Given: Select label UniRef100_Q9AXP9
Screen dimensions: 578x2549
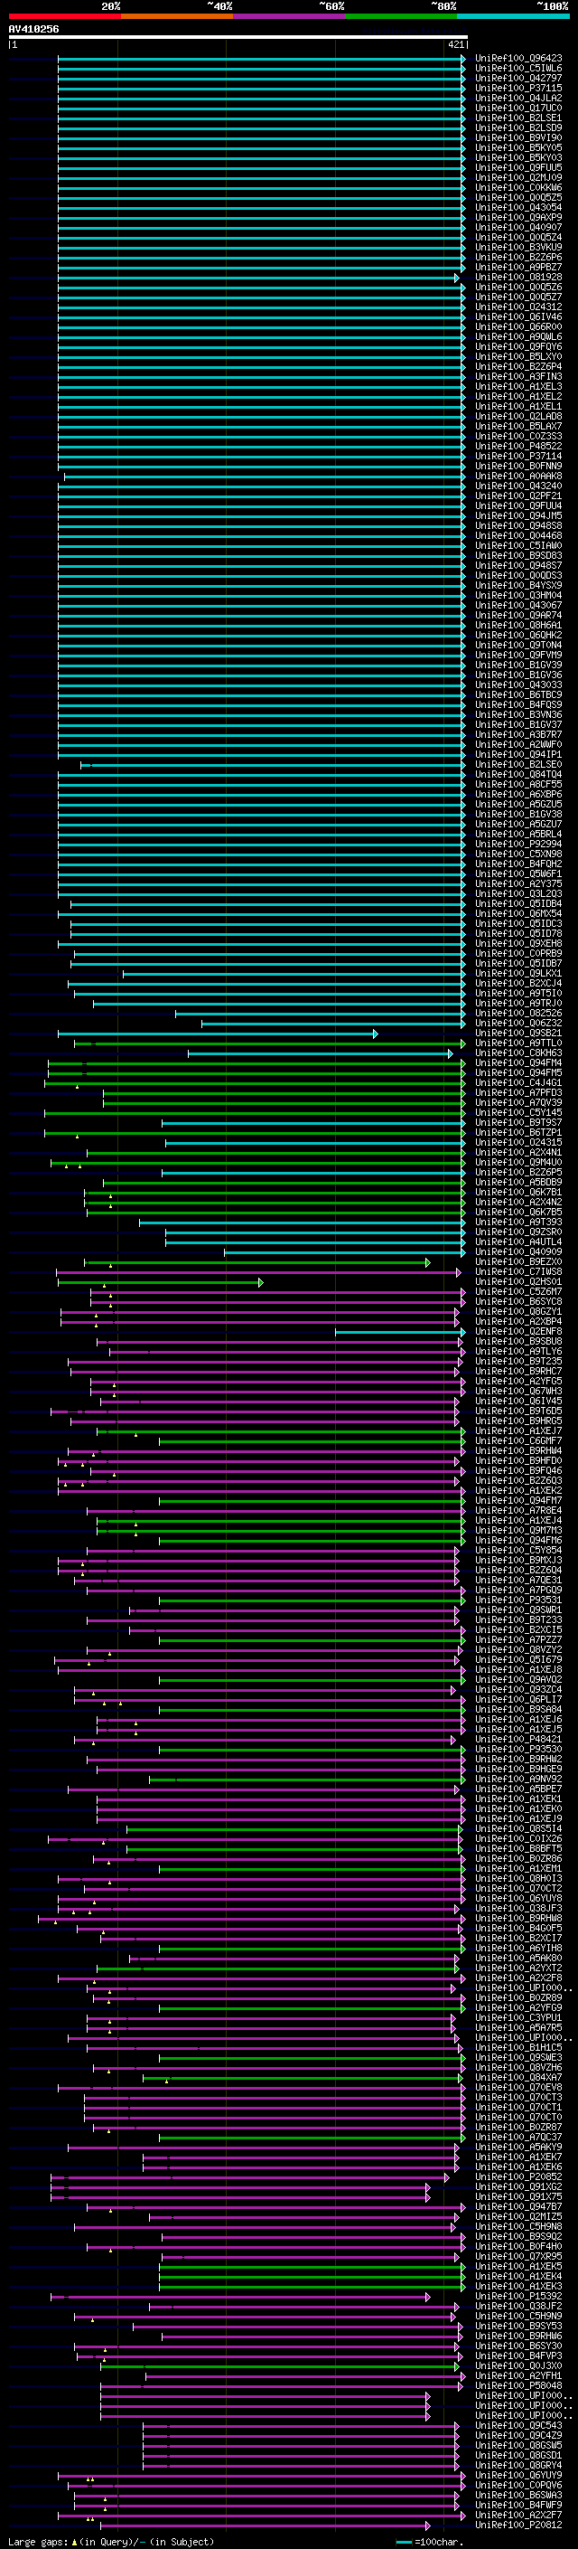Looking at the screenshot, I should (x=518, y=217).
